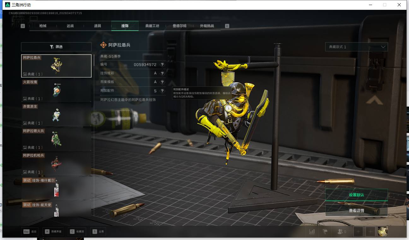Switch to the 枪械 tab
Viewport: 409px width, 240px height.
coord(43,26)
